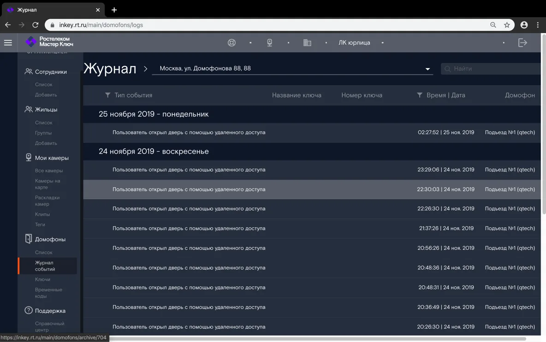Click the Домофон column header
The width and height of the screenshot is (546, 342).
tap(520, 95)
